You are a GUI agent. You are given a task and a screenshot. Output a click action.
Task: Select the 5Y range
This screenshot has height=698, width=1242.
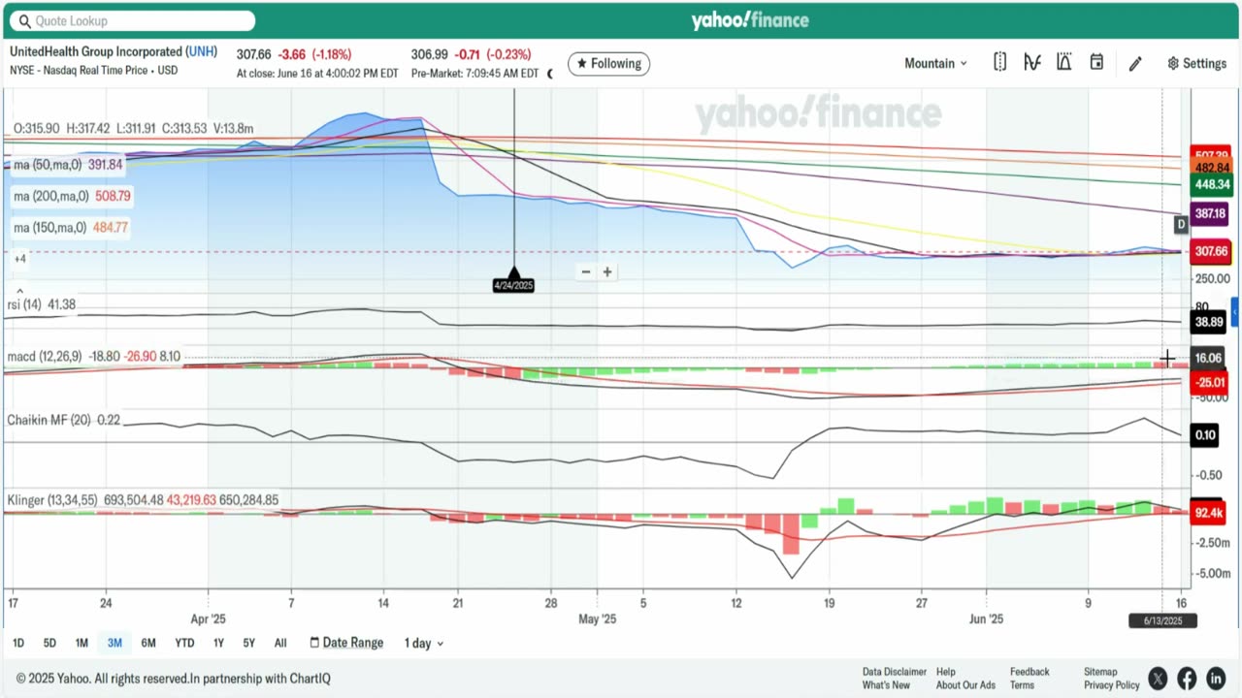(x=249, y=643)
